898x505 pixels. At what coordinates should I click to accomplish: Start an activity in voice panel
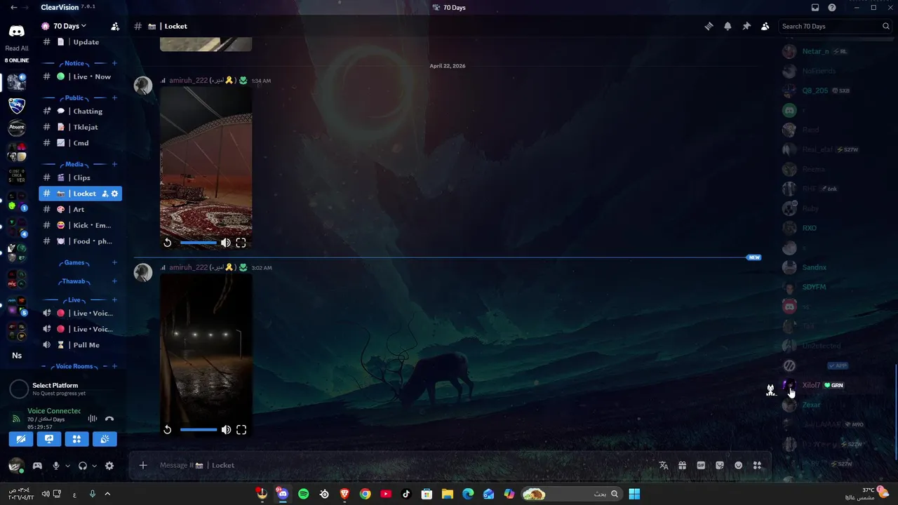[76, 439]
